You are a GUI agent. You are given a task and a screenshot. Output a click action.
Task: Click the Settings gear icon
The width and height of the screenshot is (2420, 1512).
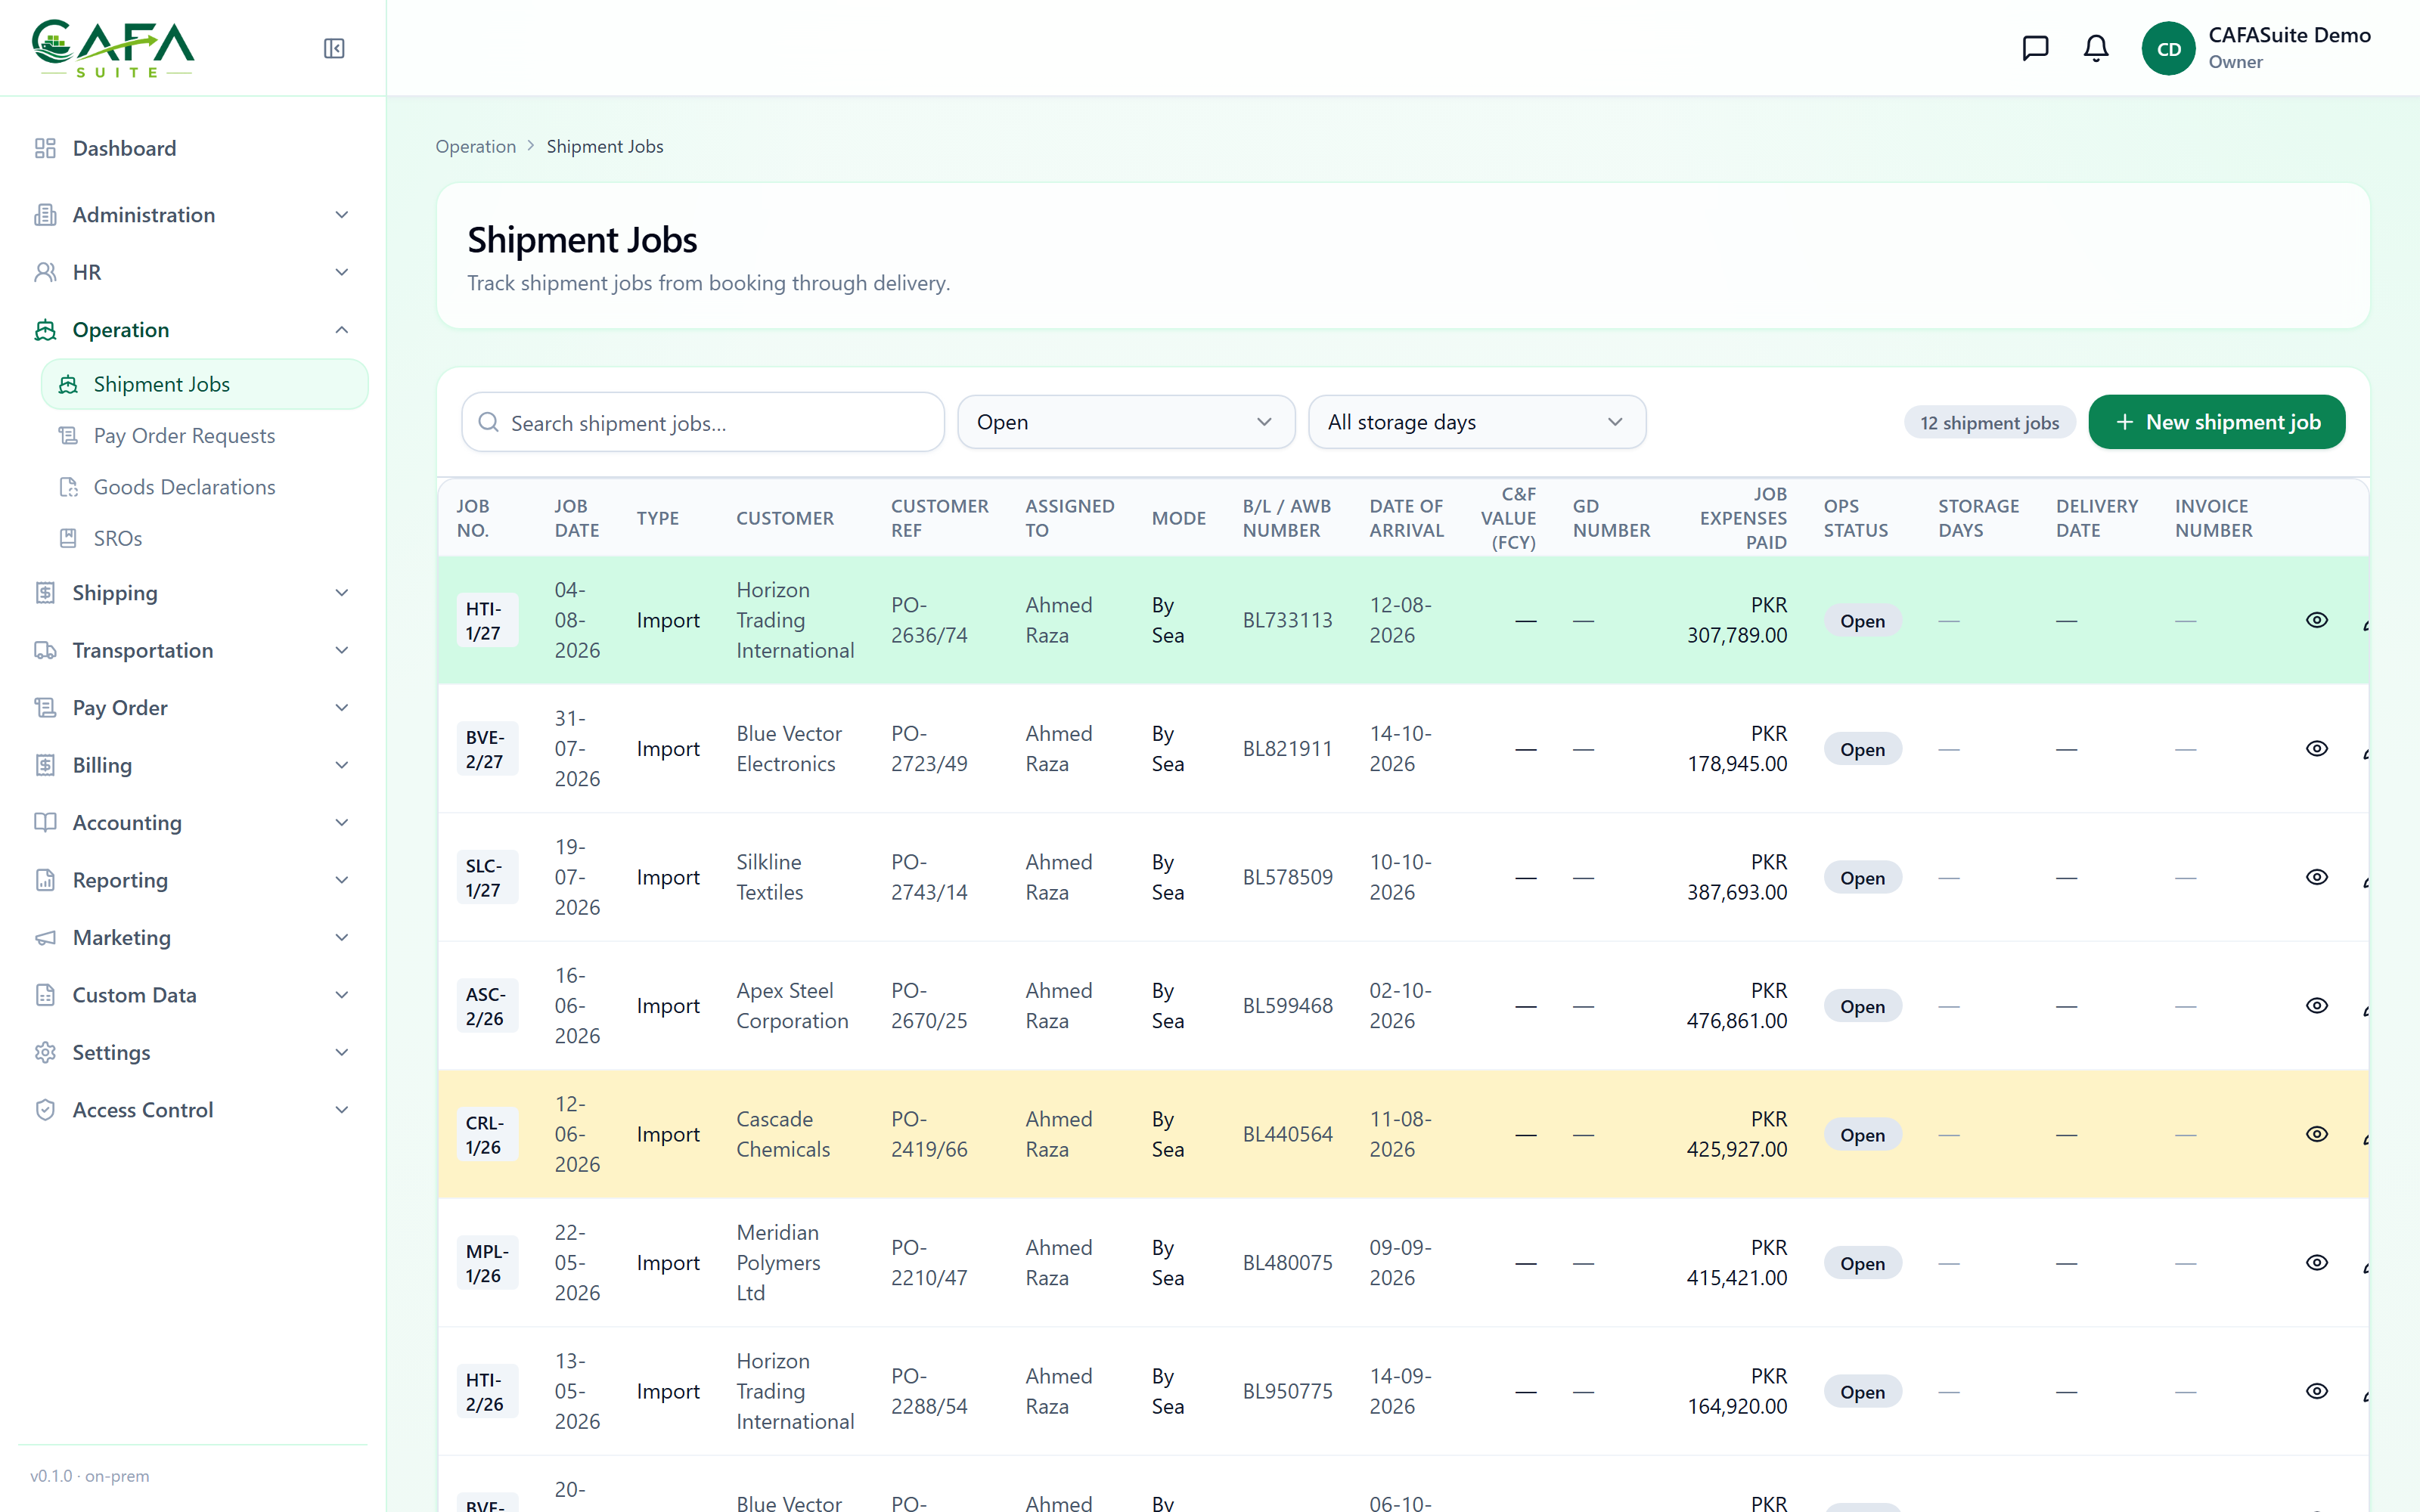pos(45,1052)
